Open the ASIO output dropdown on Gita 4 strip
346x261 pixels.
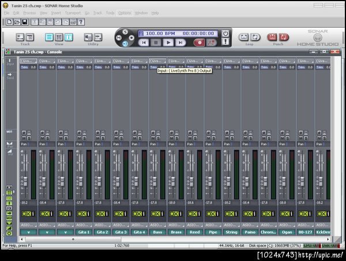tap(139, 225)
